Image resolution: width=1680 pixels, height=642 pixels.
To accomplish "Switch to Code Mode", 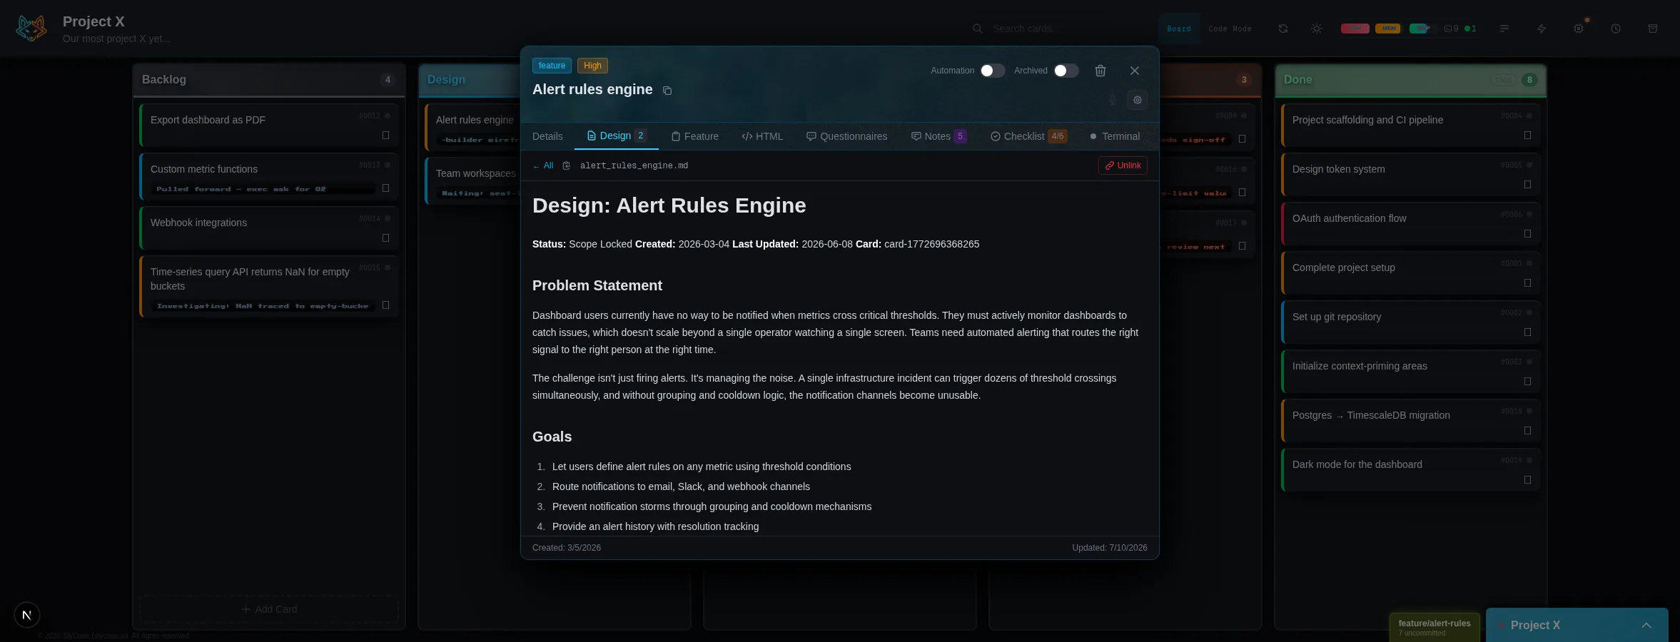I will (x=1230, y=29).
